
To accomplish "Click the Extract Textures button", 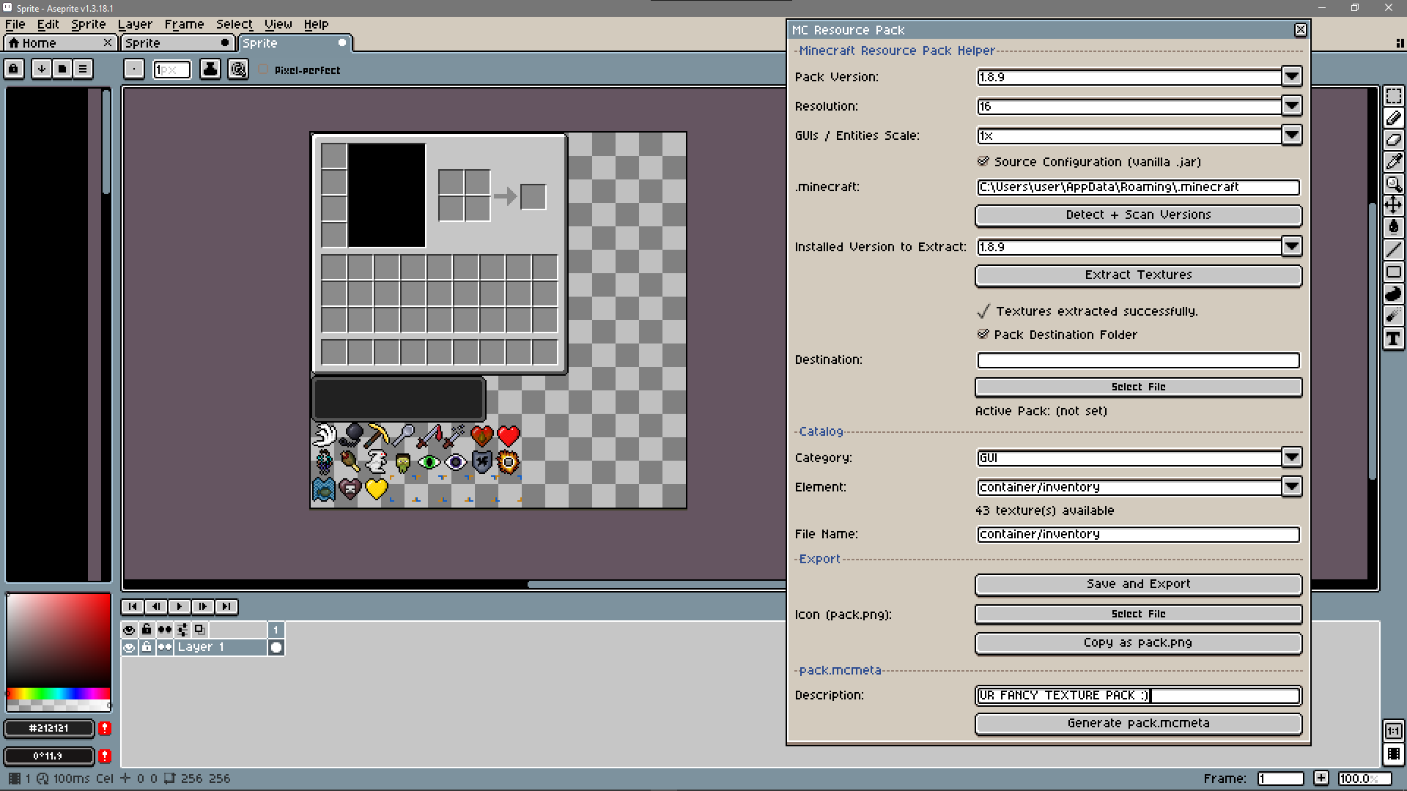I will pyautogui.click(x=1138, y=275).
